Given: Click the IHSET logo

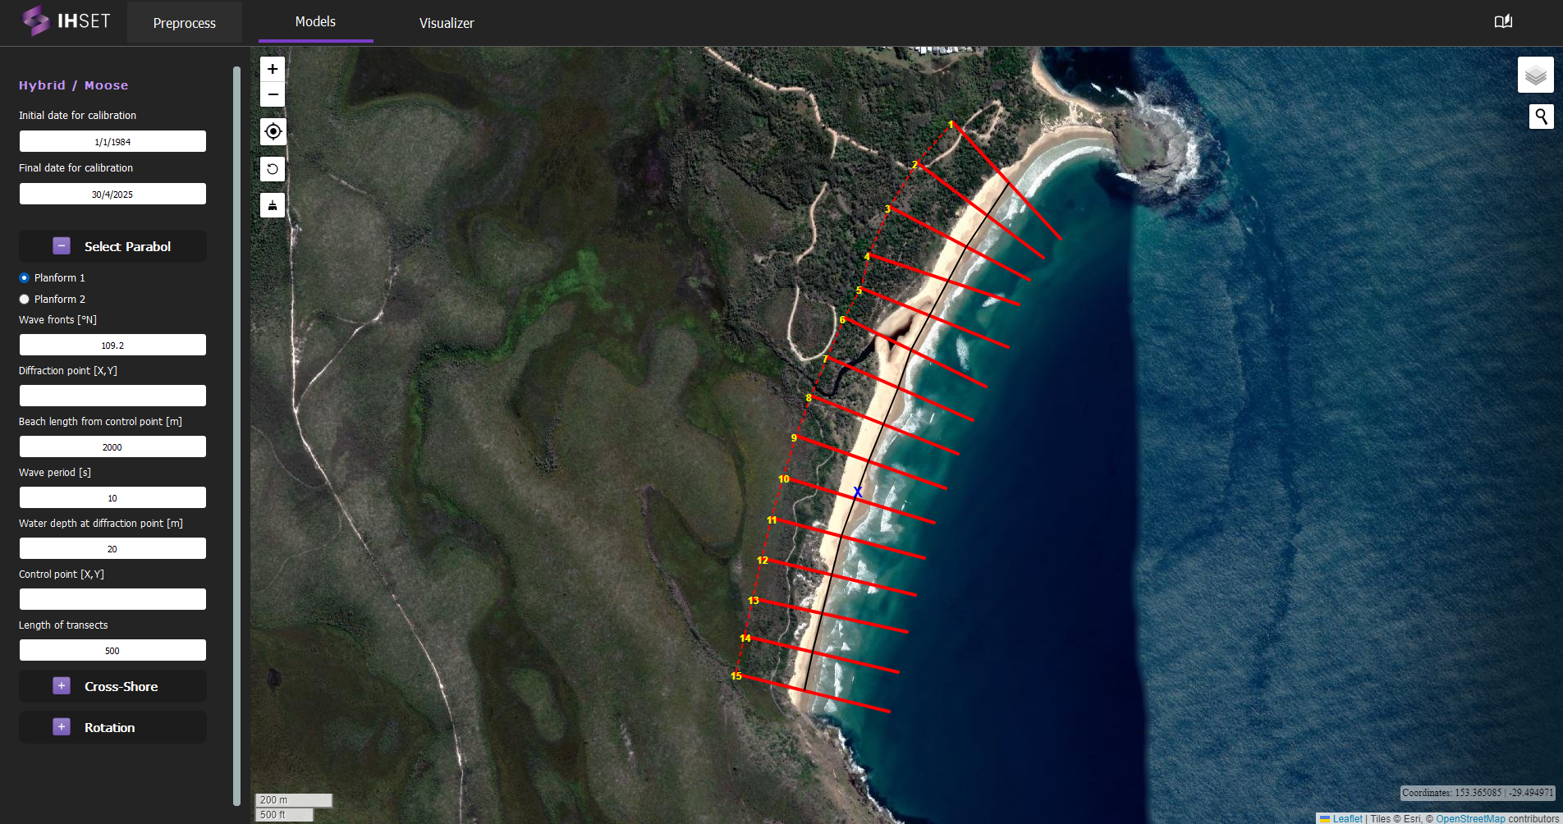Looking at the screenshot, I should coord(66,21).
